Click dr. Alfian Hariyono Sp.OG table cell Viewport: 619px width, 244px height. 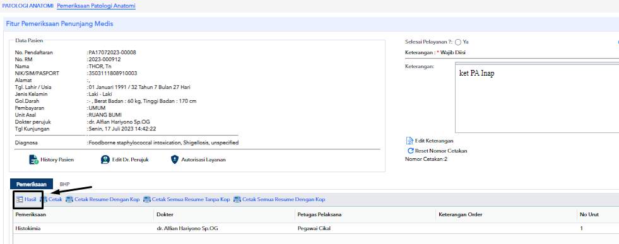click(187, 228)
